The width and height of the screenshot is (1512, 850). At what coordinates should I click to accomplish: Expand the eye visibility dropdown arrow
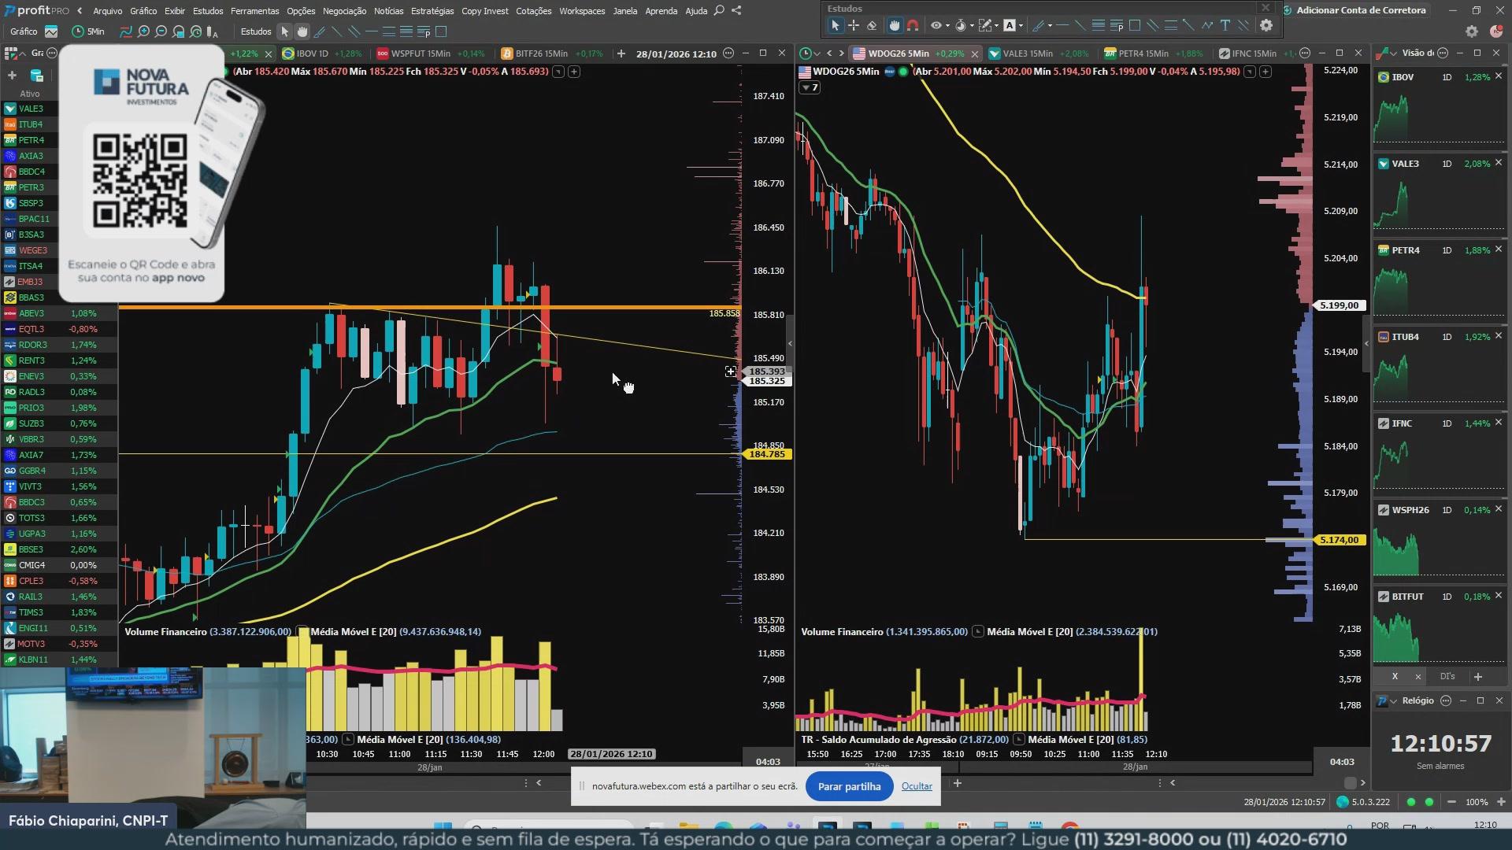click(x=947, y=25)
